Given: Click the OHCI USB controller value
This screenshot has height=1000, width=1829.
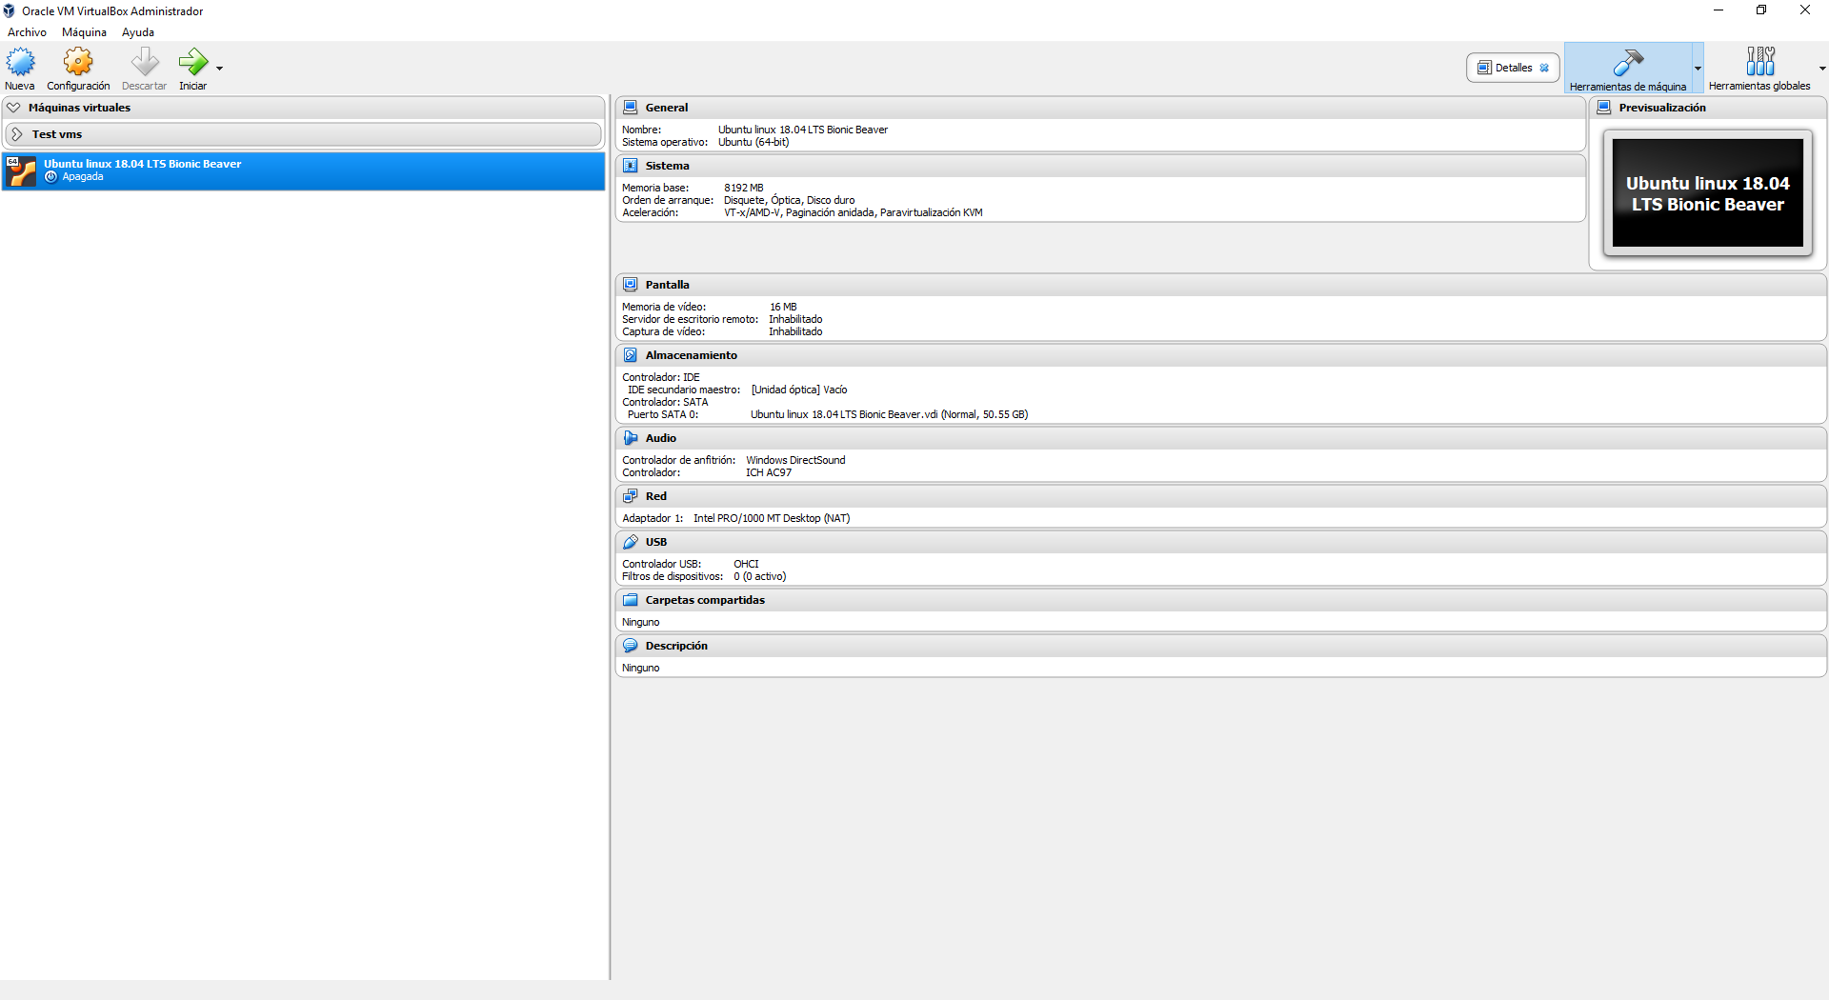Looking at the screenshot, I should (746, 565).
